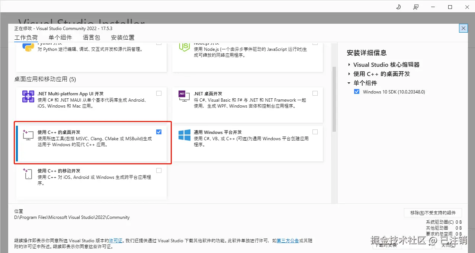Open the feedback icon in title bar

coord(415,7)
